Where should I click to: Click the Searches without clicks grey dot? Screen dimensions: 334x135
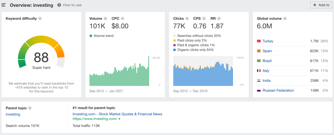(x=175, y=36)
